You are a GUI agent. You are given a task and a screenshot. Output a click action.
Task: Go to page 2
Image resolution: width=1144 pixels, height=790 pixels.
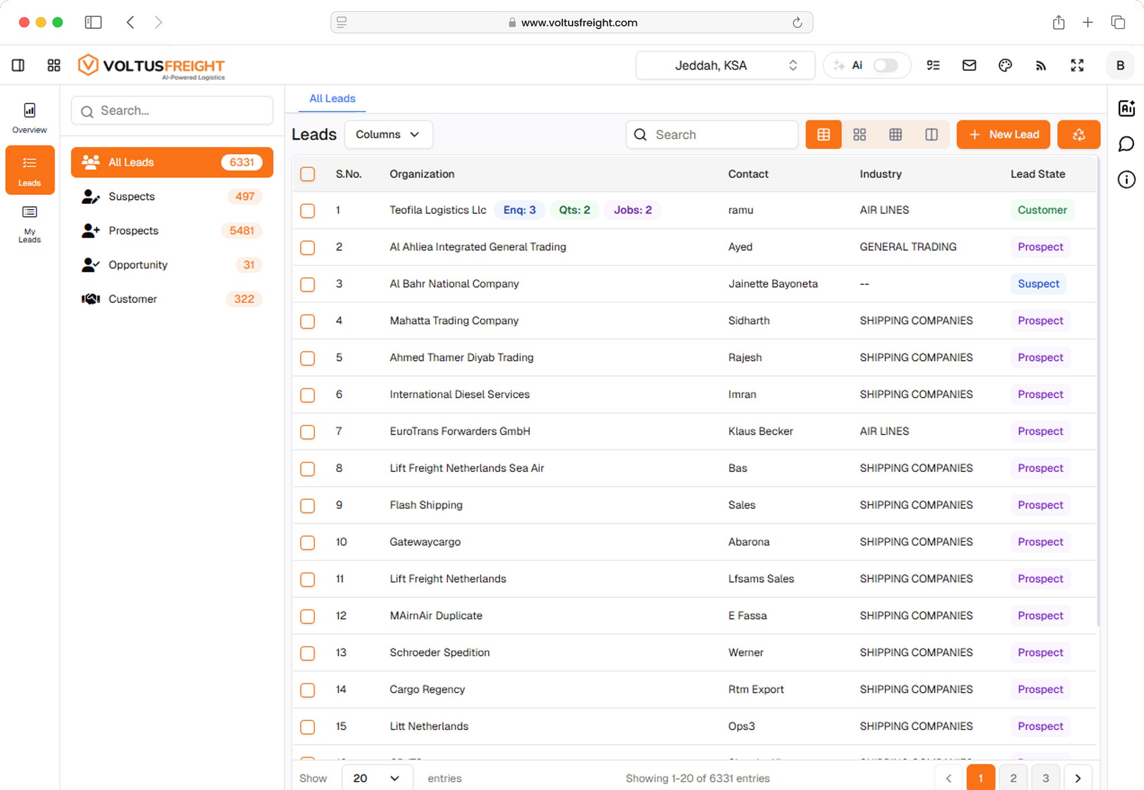coord(1013,778)
